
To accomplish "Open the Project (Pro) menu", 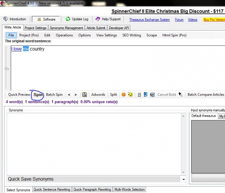I will (29, 35).
